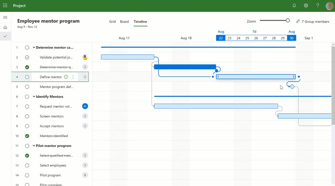Image resolution: width=335 pixels, height=186 pixels.
Task: Open the Accept mentors task name
Action: 52,126
